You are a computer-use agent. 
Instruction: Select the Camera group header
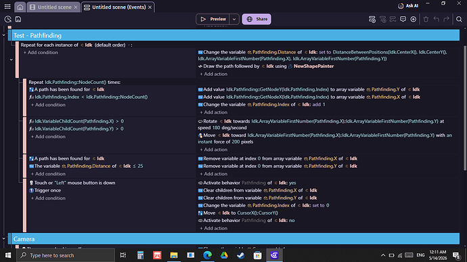pos(236,239)
